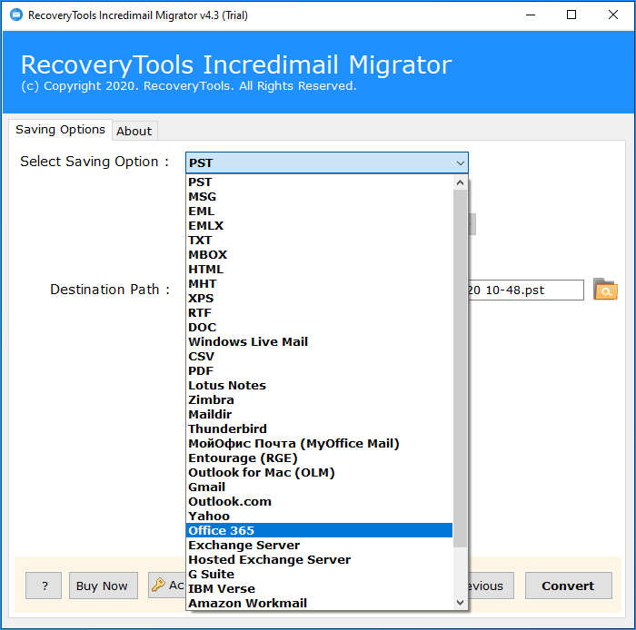Click the dropdown list scrollbar thumb

[460, 369]
